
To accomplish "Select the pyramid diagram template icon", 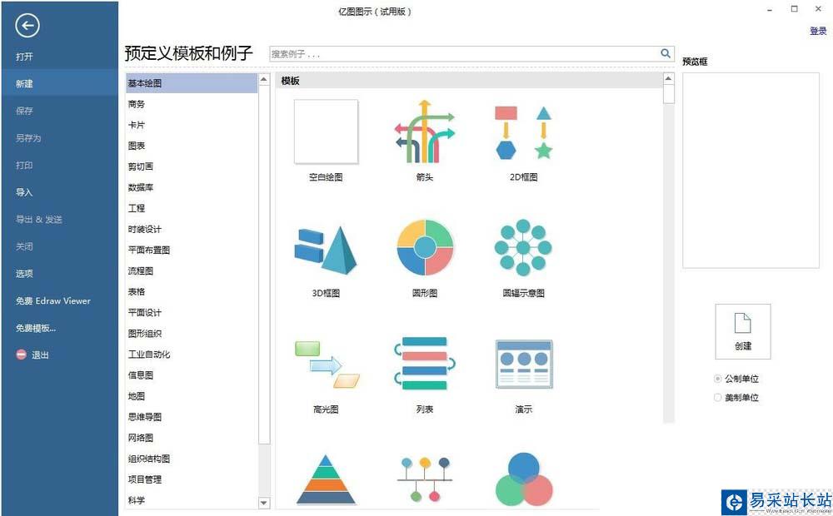I will click(x=327, y=479).
